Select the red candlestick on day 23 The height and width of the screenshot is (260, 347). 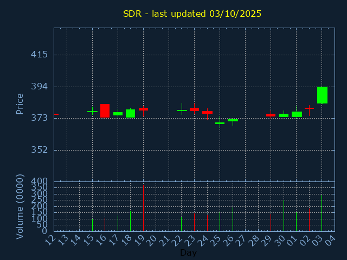(194, 109)
